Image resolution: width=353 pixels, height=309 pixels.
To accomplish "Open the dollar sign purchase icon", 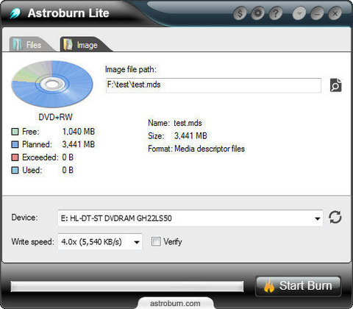I will (240, 13).
